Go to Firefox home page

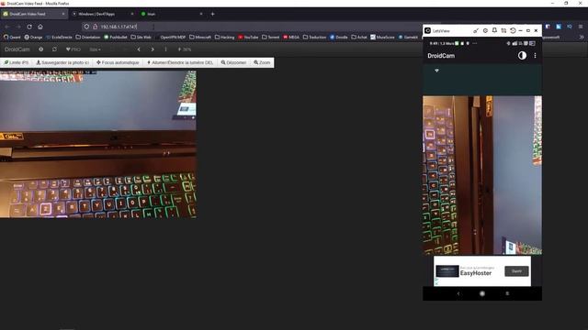(40, 27)
